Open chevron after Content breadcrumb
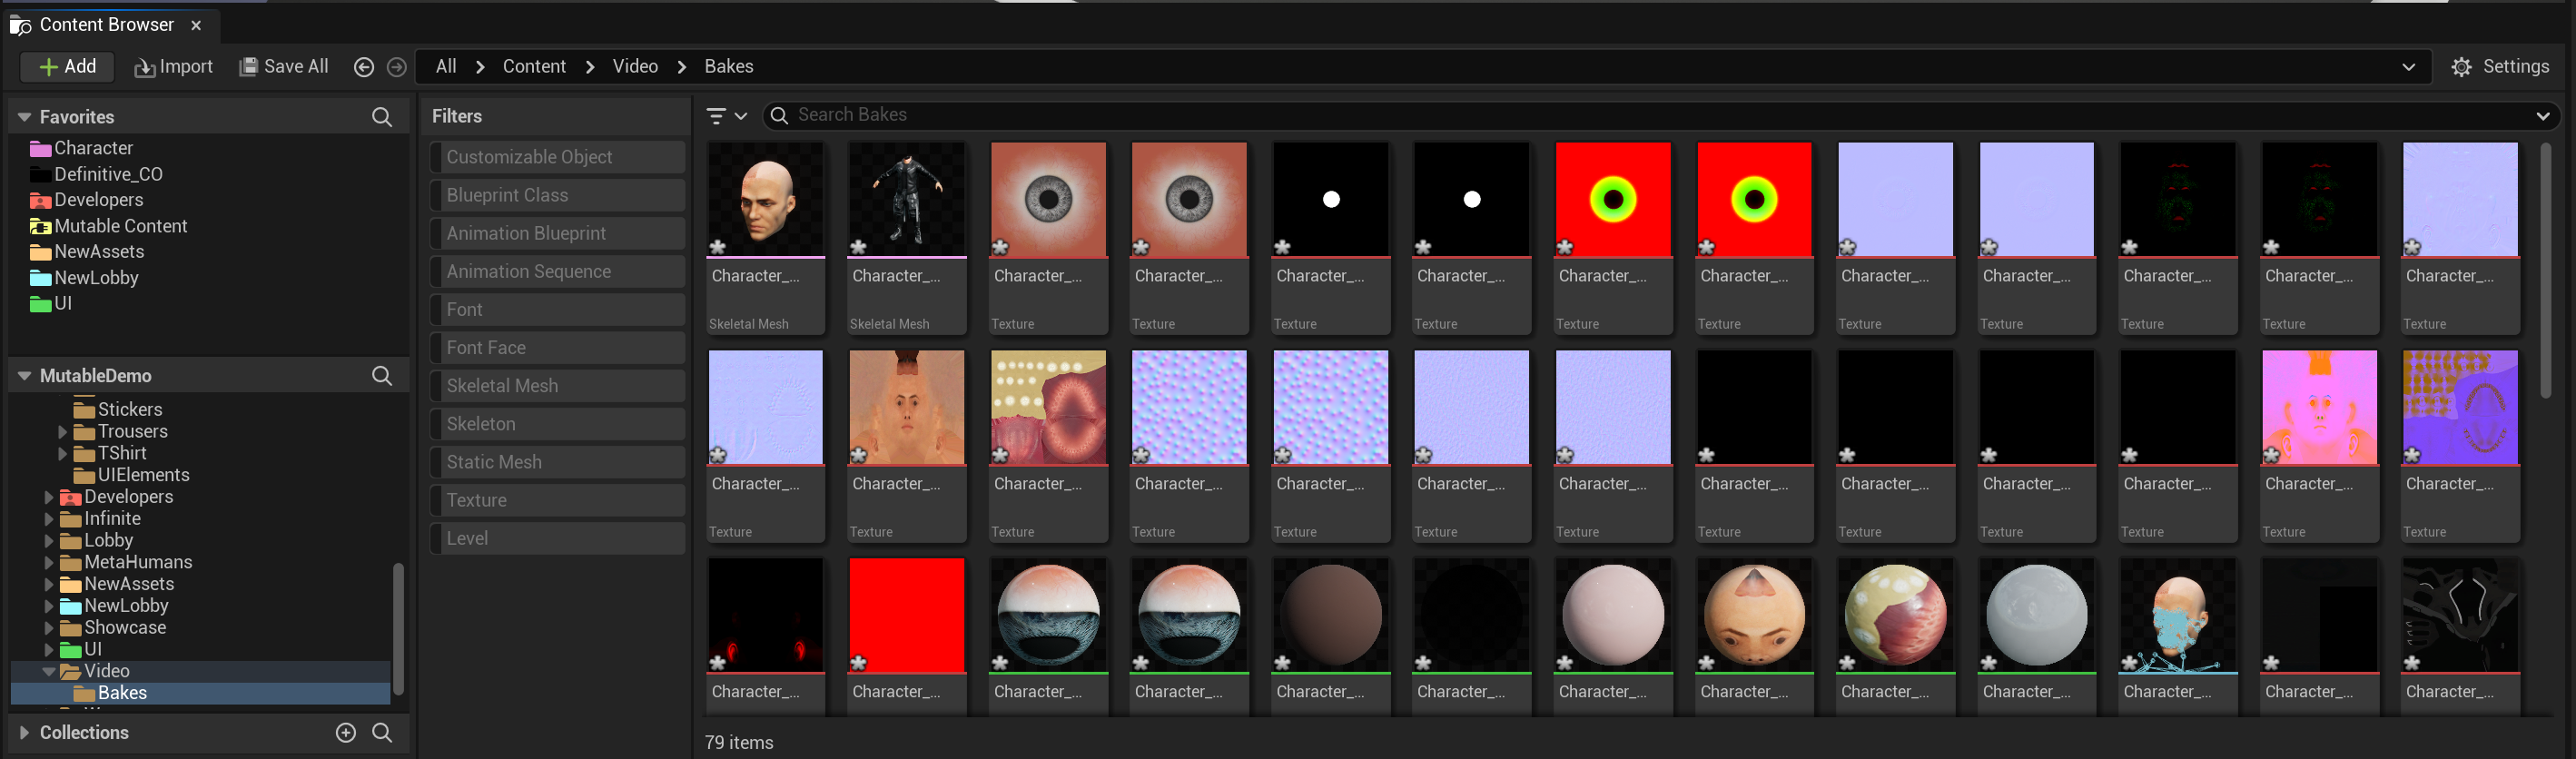 [590, 67]
